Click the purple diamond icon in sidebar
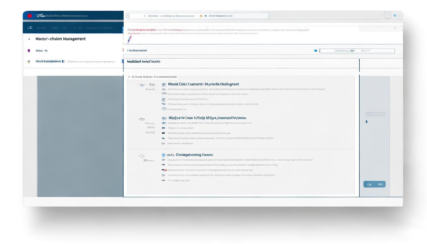This screenshot has height=244, width=427. point(29,51)
